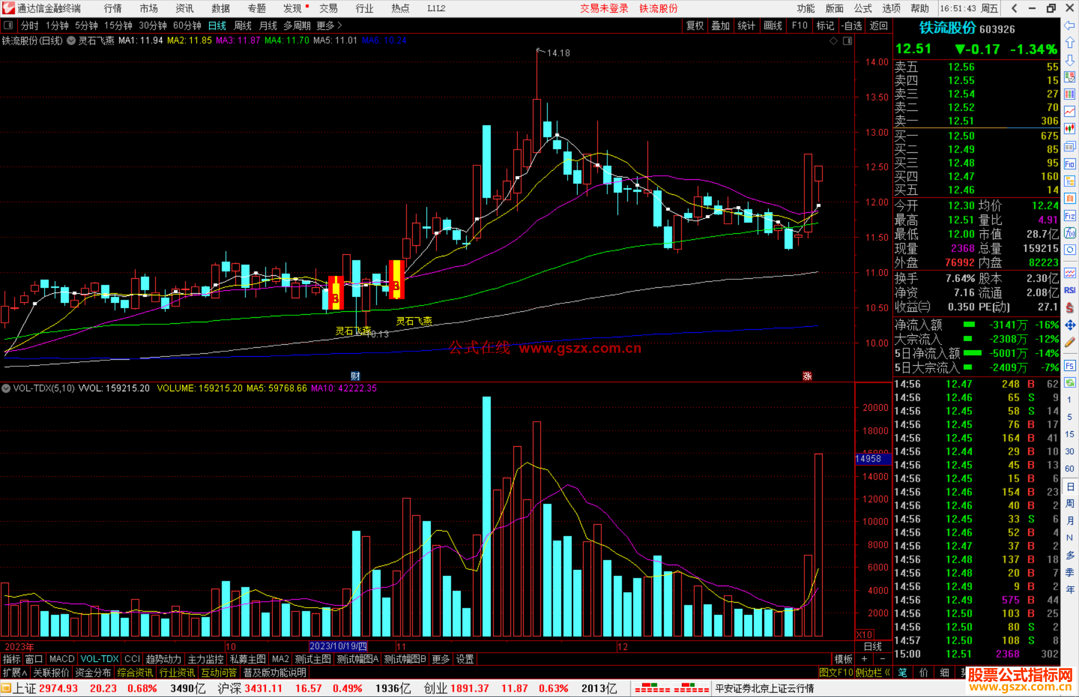
Task: Open the 灵石飞燕 indicator dropdown circle
Action: pos(71,41)
